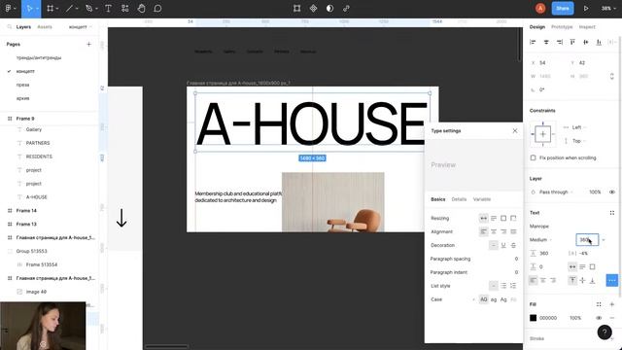Select the Gallery text layer

click(34, 129)
